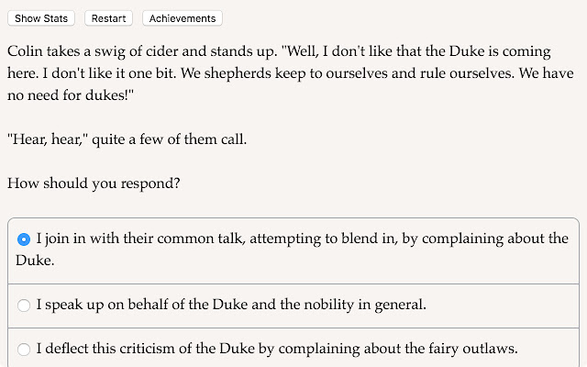Viewport: 587px width, 367px height.
Task: Click the word 'Colin' in the story text
Action: [x=28, y=50]
